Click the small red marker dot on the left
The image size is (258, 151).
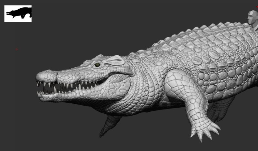pos(17,49)
